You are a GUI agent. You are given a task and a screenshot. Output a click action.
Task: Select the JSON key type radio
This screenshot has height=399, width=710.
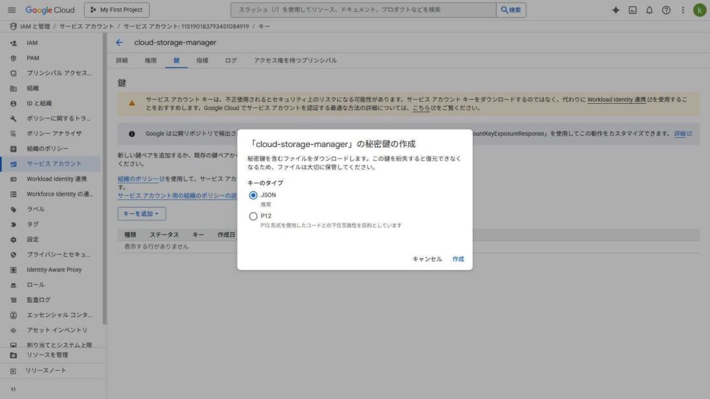coord(253,195)
